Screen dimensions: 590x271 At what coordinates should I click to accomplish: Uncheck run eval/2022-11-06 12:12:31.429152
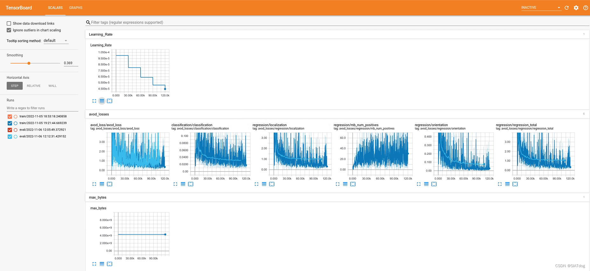point(10,137)
